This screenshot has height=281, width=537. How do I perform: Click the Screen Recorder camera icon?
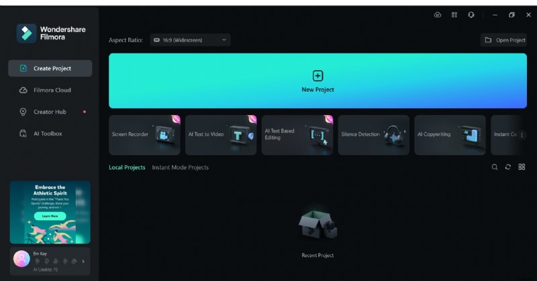(x=164, y=134)
